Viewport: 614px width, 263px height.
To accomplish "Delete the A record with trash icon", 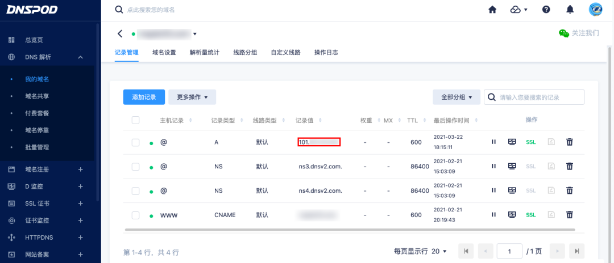I will pyautogui.click(x=570, y=142).
